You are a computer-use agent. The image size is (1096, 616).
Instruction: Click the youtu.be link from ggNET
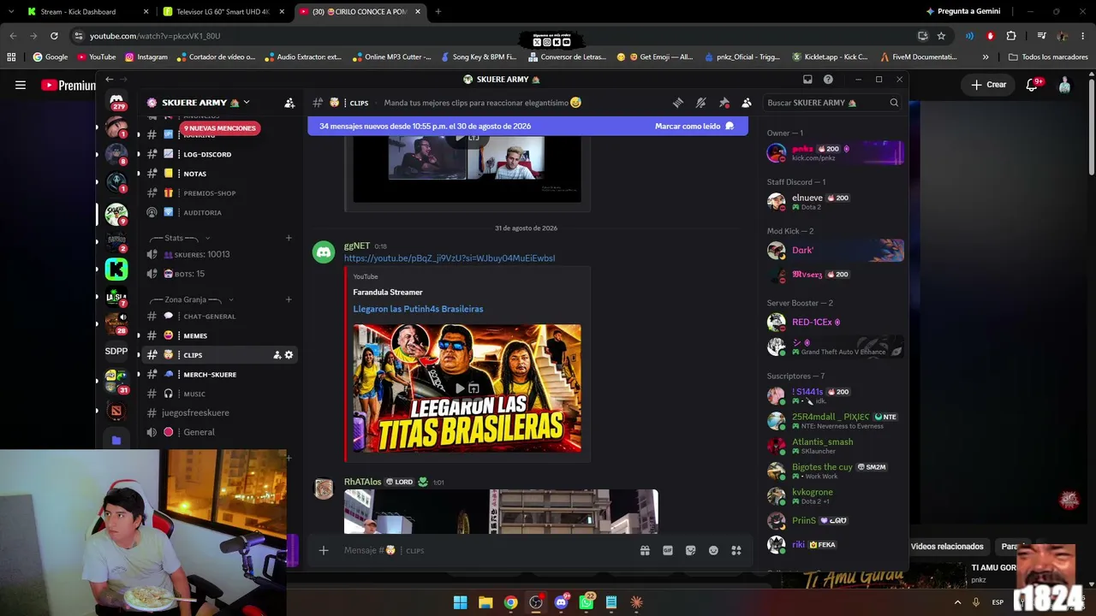450,258
